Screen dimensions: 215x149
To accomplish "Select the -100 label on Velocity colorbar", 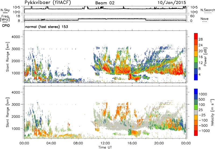I will coord(203,120).
